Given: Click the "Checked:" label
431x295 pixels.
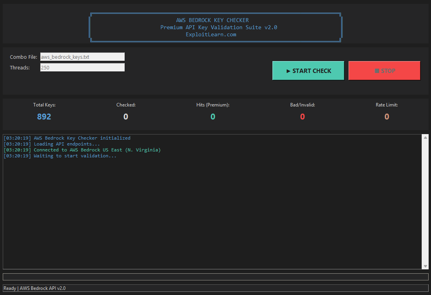Looking at the screenshot, I should point(126,105).
